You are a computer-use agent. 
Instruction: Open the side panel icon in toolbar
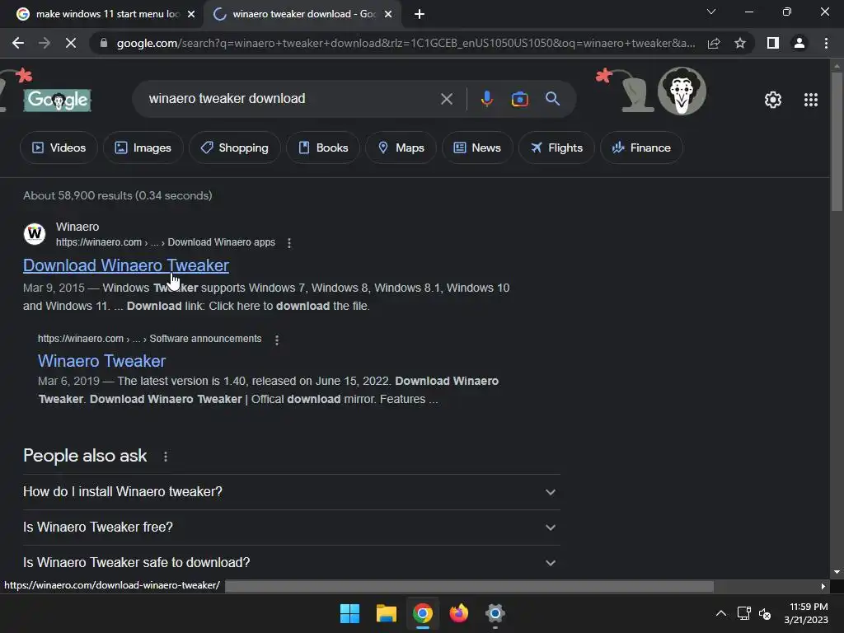(773, 43)
